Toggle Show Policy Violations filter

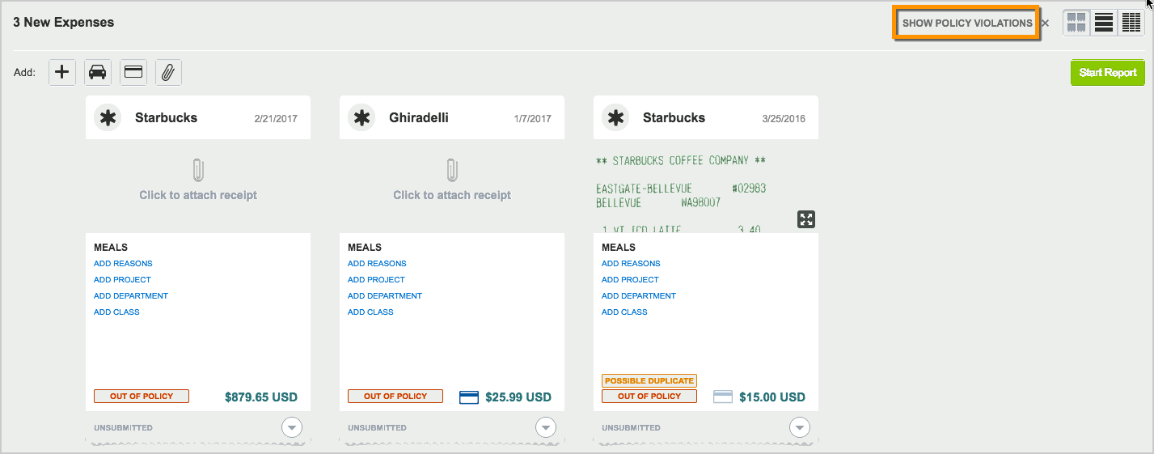pos(967,23)
